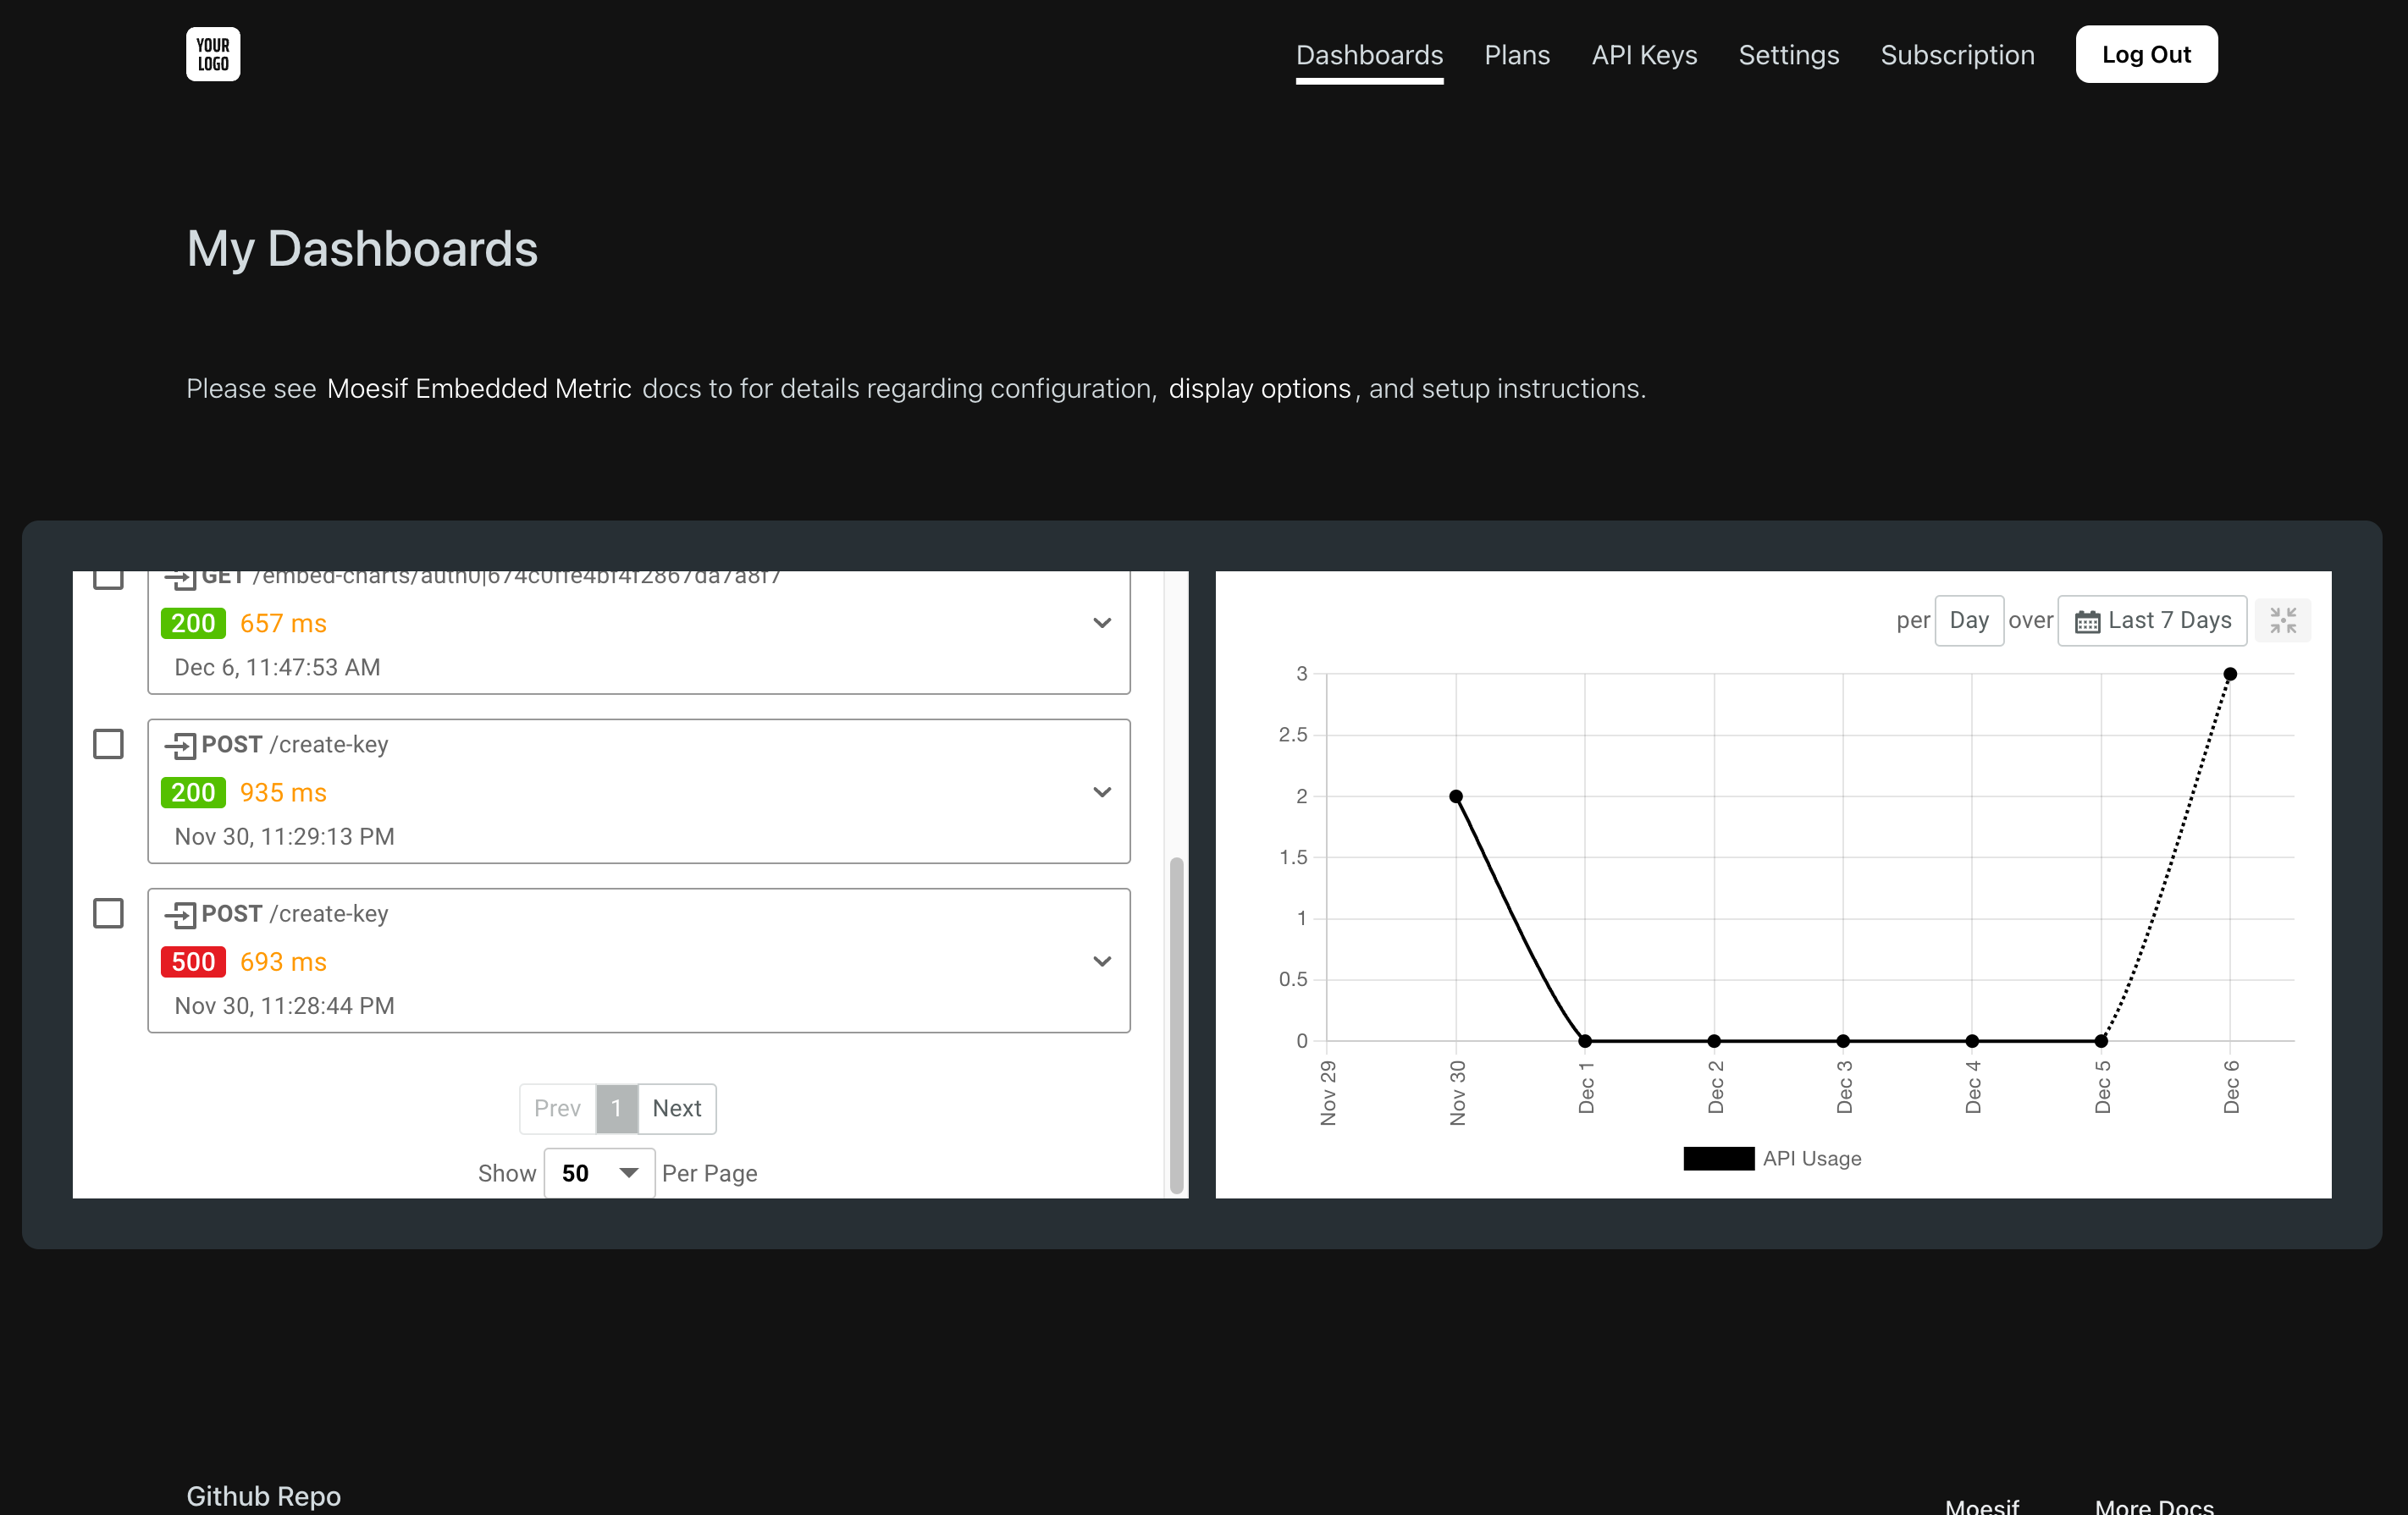Open the Show per page dropdown set to 50

tap(598, 1172)
